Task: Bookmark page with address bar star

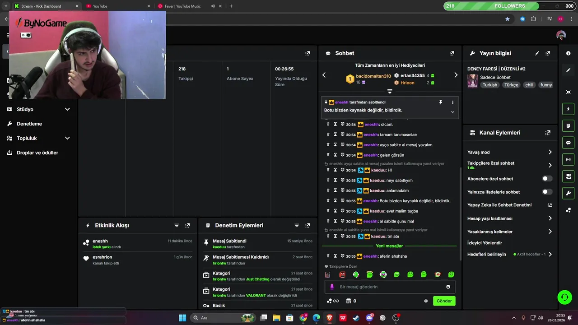Action: point(508,19)
